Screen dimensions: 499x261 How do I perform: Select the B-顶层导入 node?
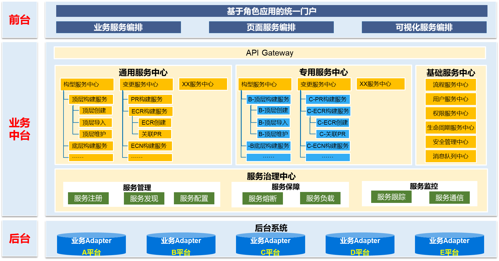pos(274,123)
